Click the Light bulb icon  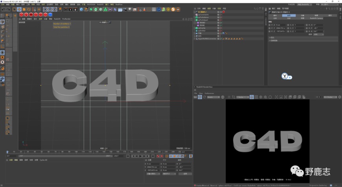(x=130, y=9)
